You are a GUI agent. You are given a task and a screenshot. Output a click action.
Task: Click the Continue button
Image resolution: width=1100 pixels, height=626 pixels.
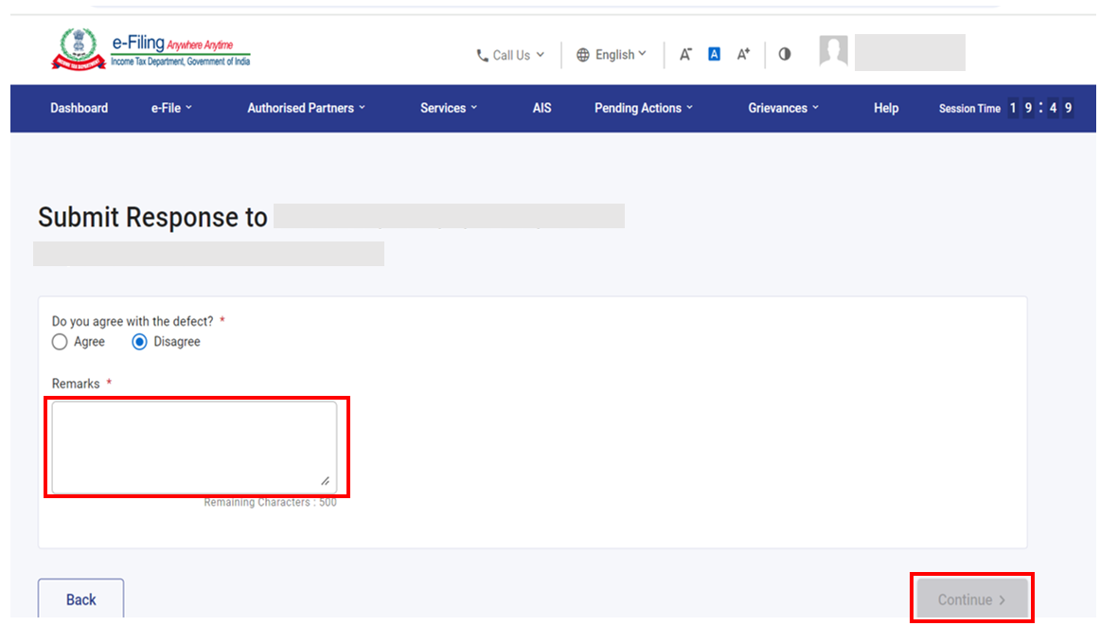click(x=971, y=599)
